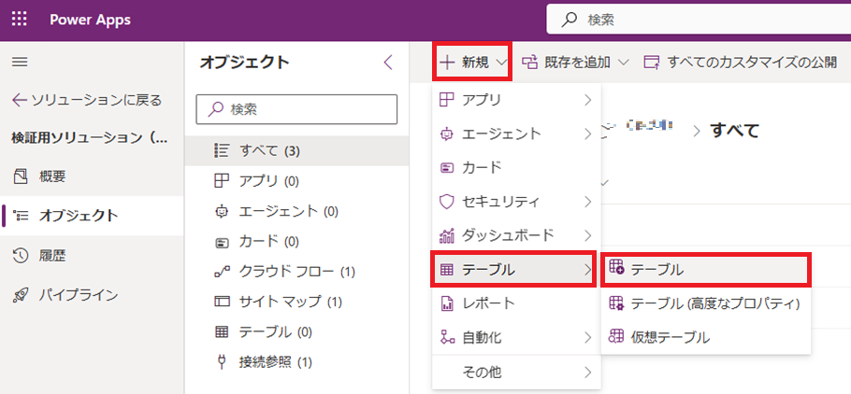Toggle the hamburger navigation menu
Screen dimensions: 851x394
coord(20,62)
